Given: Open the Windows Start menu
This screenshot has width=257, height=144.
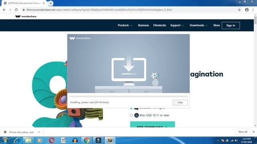Looking at the screenshot, I should (5, 140).
